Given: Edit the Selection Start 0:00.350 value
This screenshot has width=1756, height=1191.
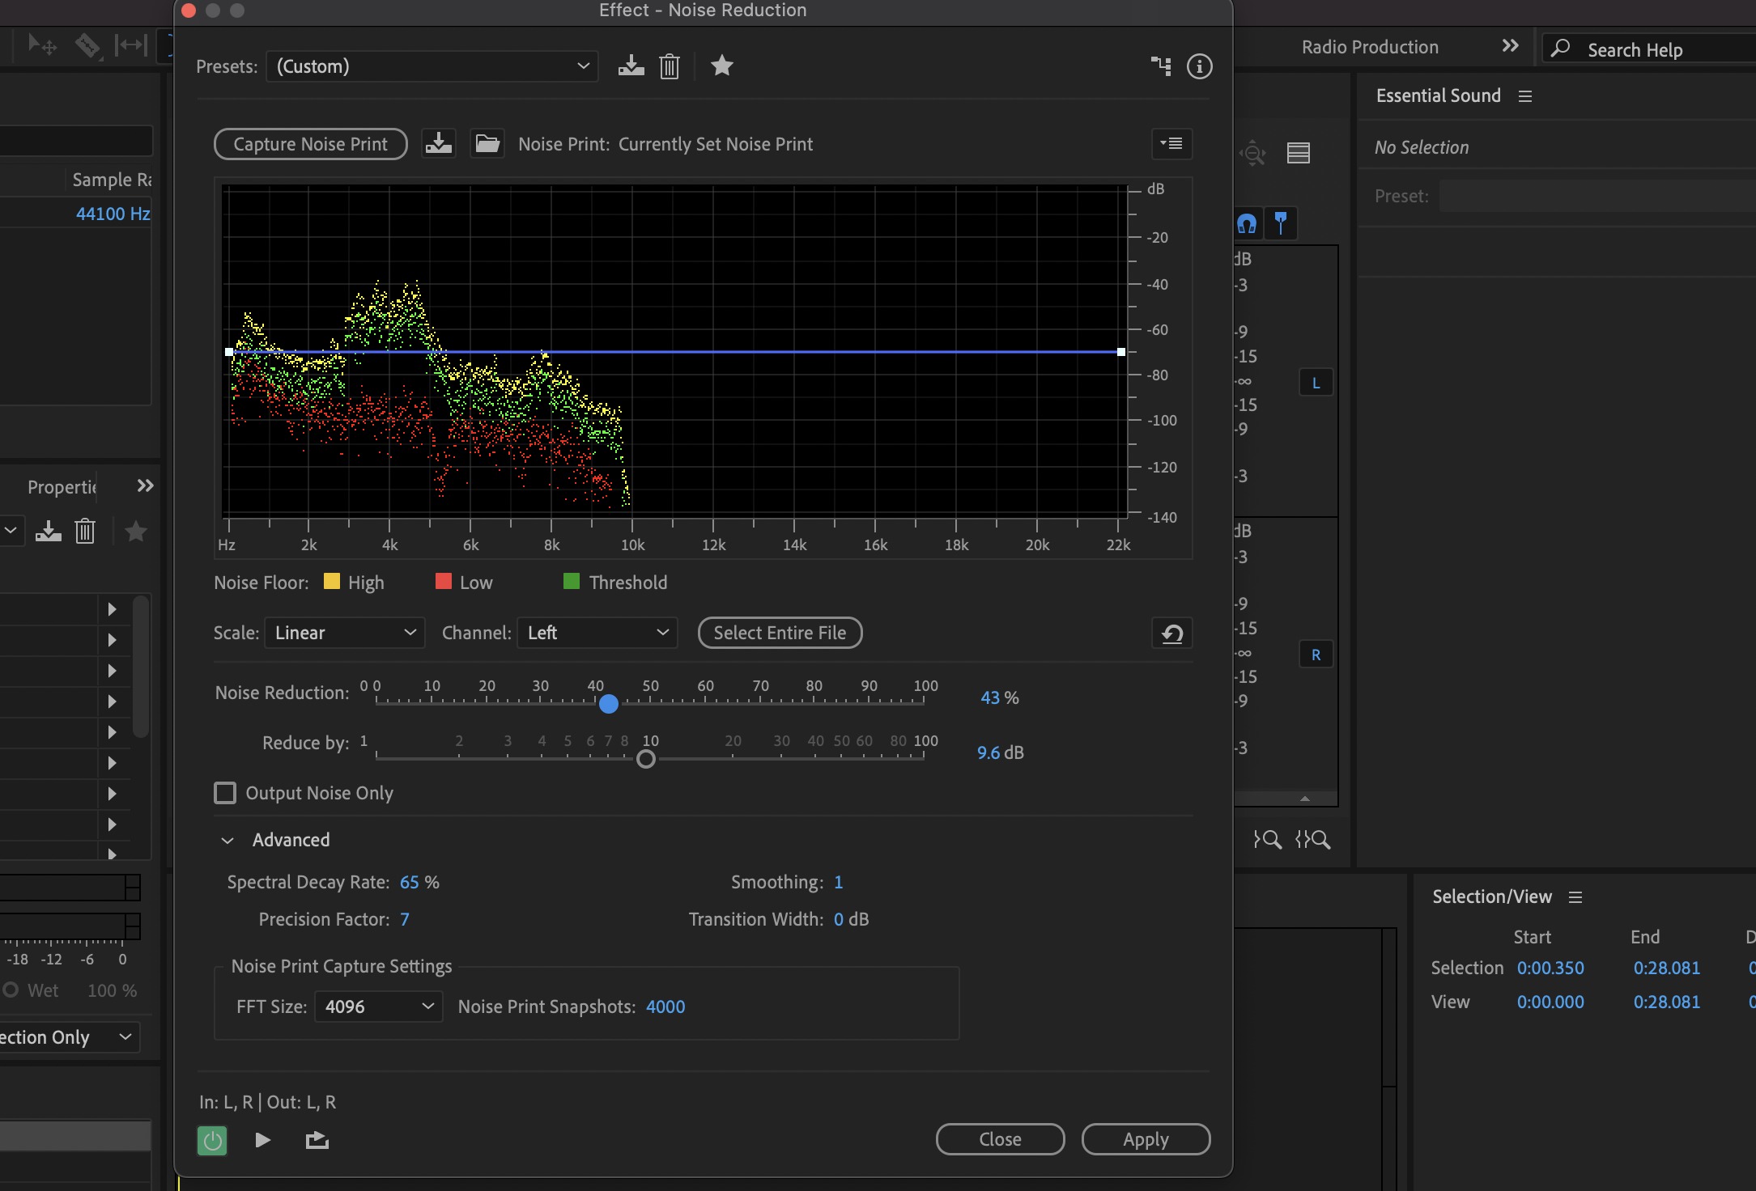Looking at the screenshot, I should (1550, 968).
